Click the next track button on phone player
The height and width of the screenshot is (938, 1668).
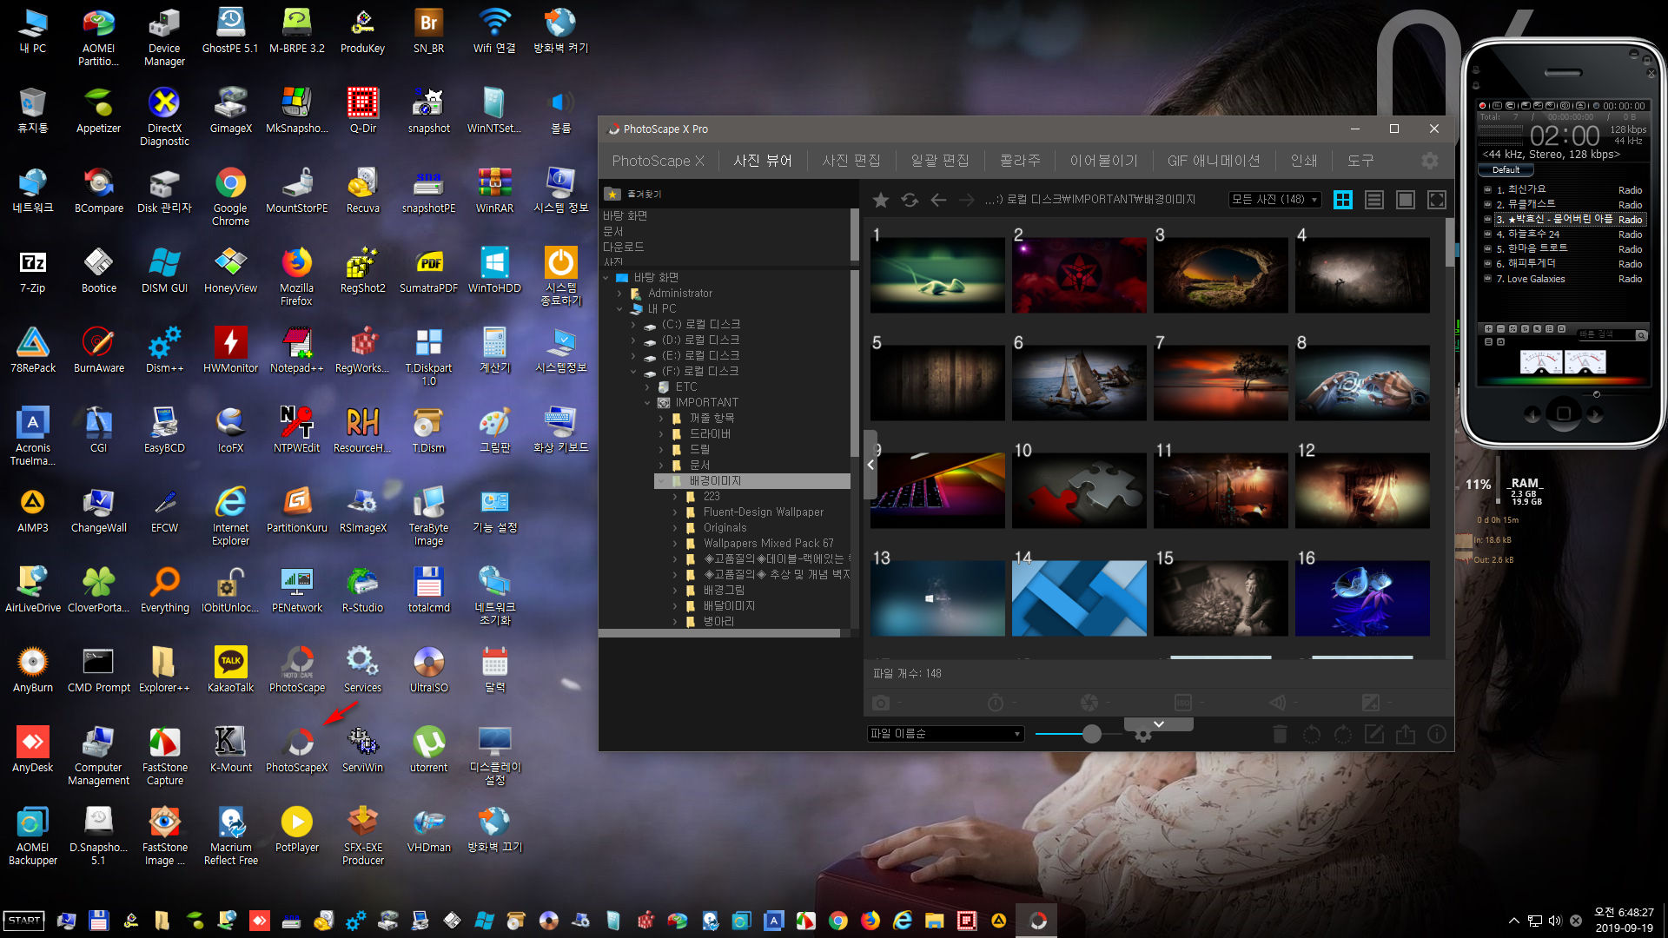pos(1595,414)
